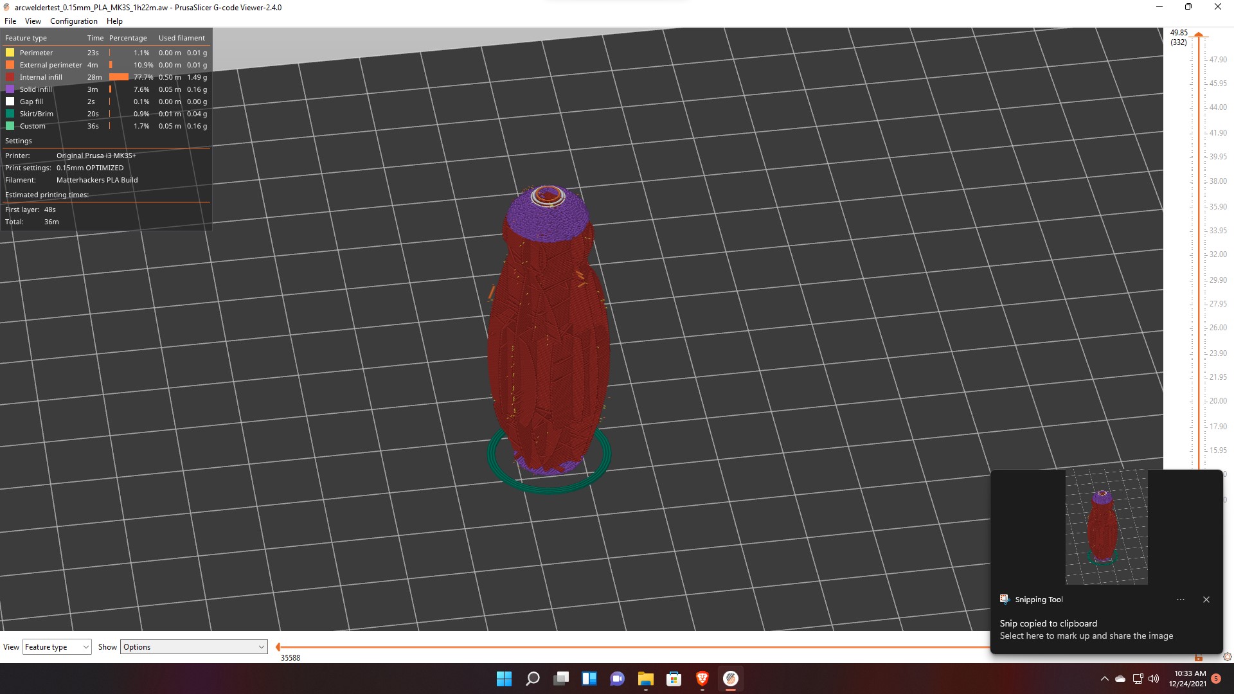The width and height of the screenshot is (1234, 694).
Task: Click the layer slider settings cog icon
Action: pyautogui.click(x=1227, y=657)
